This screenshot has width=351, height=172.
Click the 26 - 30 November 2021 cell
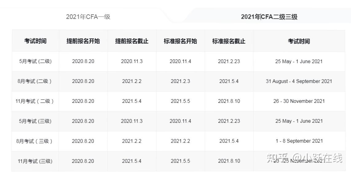click(x=299, y=101)
